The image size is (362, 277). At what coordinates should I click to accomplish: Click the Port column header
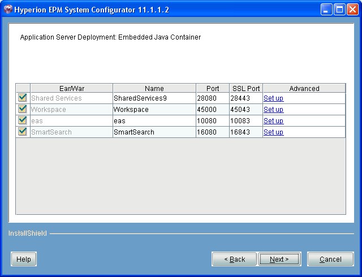213,88
